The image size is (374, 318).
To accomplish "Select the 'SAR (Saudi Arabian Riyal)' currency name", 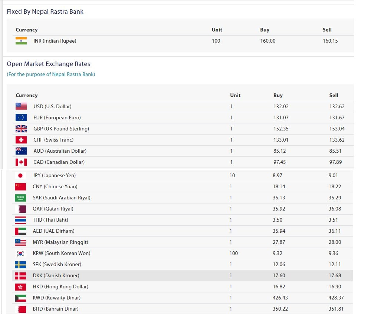I will tap(62, 198).
